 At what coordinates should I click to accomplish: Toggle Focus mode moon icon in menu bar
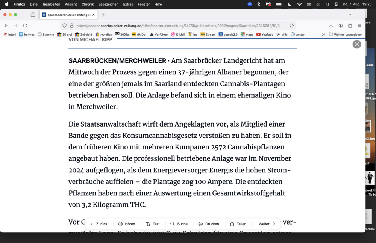tap(290, 4)
